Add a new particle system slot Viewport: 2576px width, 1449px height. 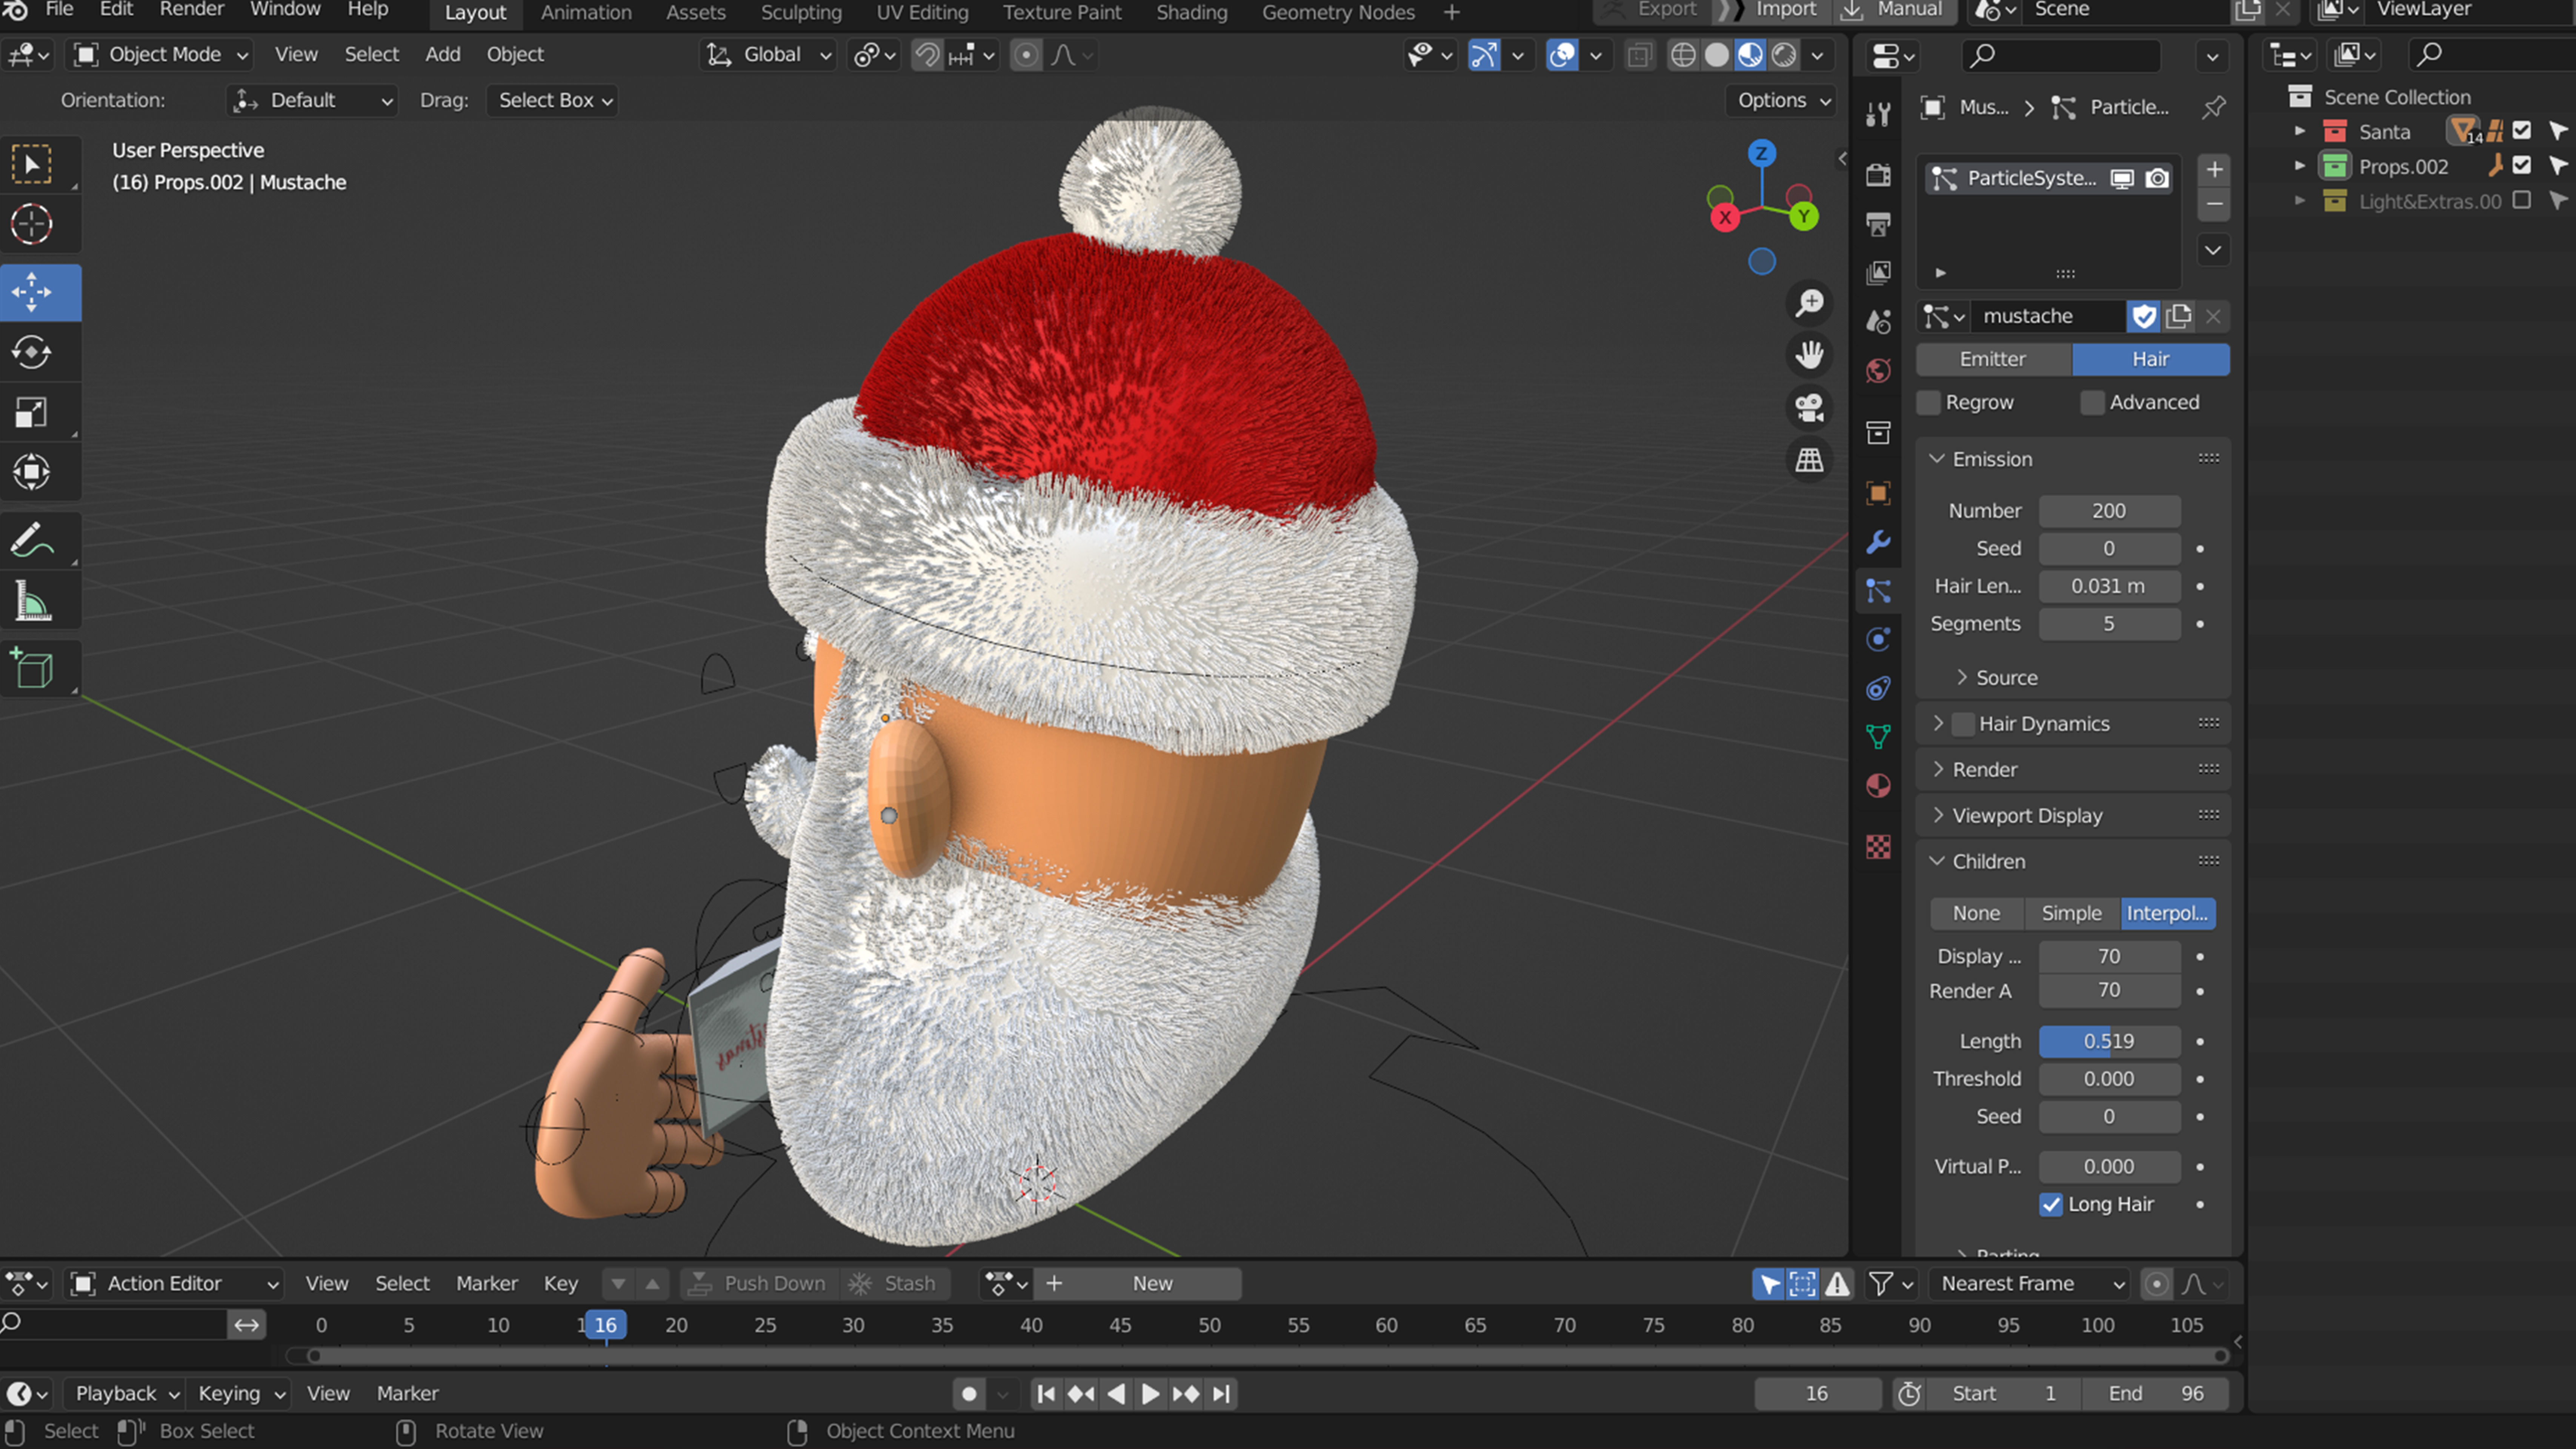point(2214,170)
